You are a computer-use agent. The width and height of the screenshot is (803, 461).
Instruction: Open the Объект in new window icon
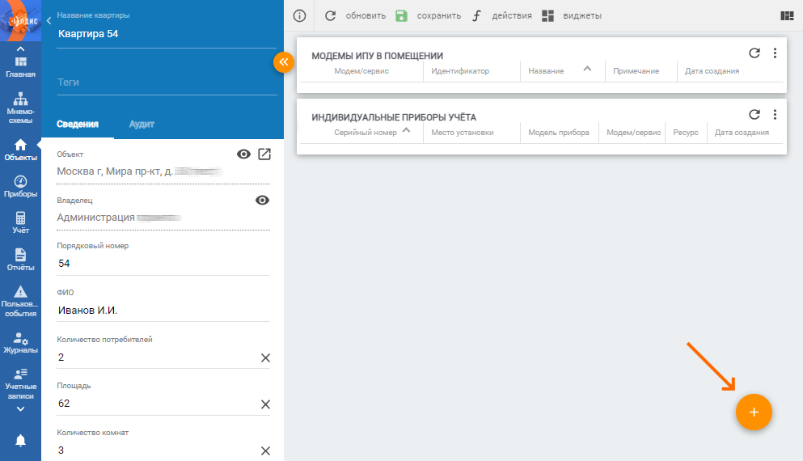click(x=264, y=154)
